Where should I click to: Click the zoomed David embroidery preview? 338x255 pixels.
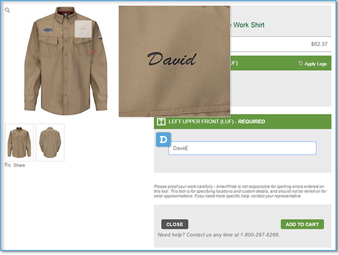(174, 61)
